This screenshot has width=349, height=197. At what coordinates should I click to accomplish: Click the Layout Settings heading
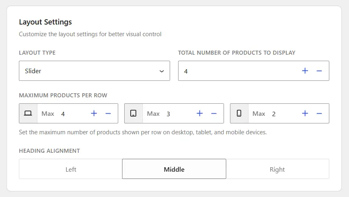point(45,22)
